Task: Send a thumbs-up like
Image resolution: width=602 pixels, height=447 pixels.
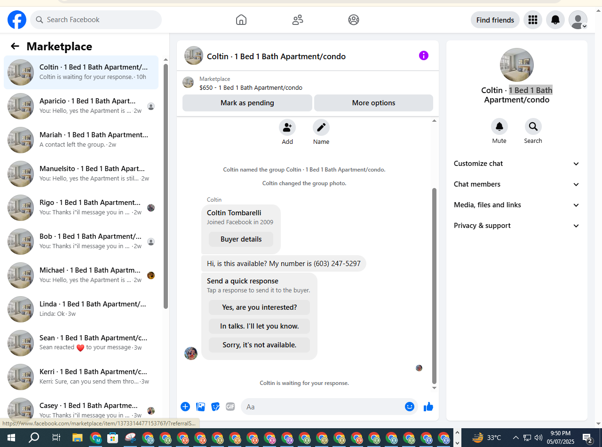Action: (x=428, y=407)
